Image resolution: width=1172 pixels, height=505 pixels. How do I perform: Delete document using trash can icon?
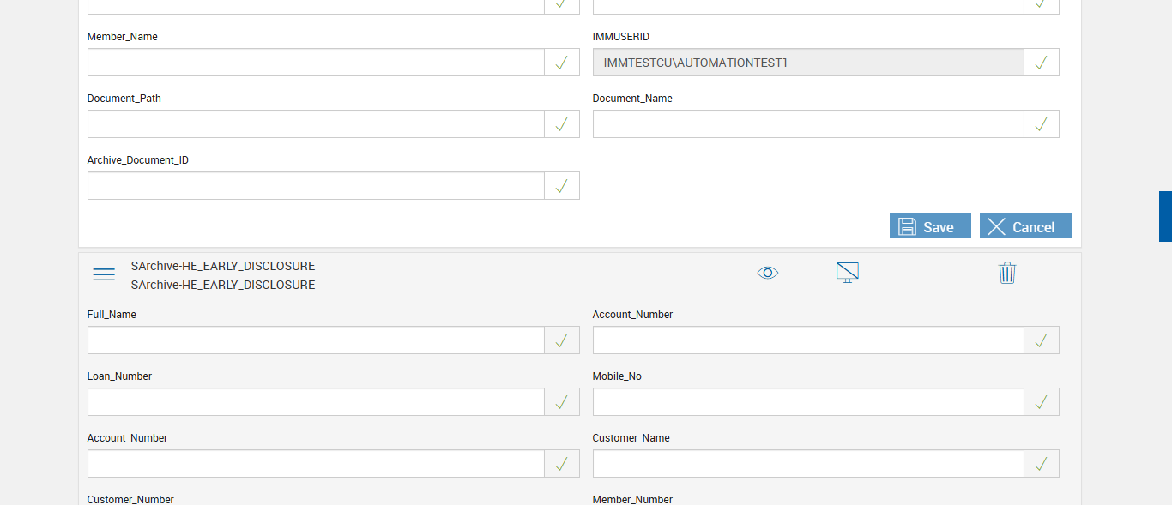pyautogui.click(x=1007, y=273)
